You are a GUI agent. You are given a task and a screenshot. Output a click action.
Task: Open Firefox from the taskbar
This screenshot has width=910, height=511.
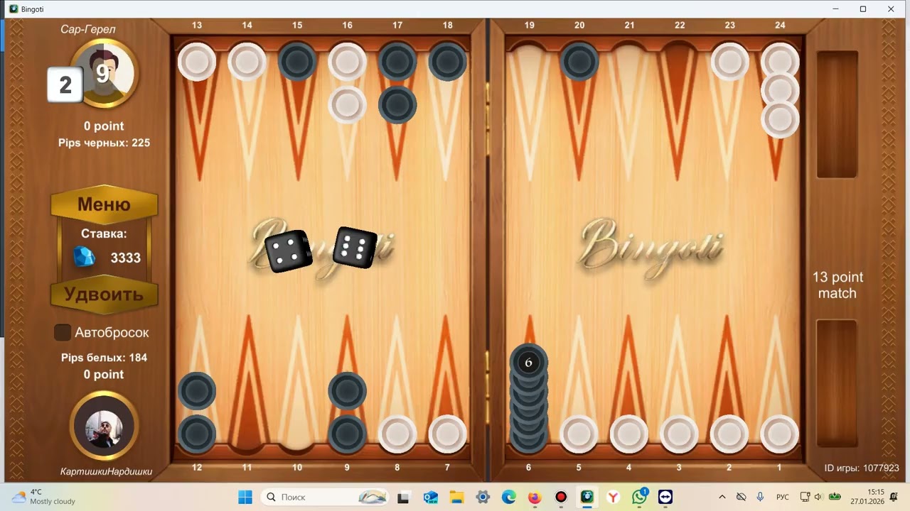point(535,497)
